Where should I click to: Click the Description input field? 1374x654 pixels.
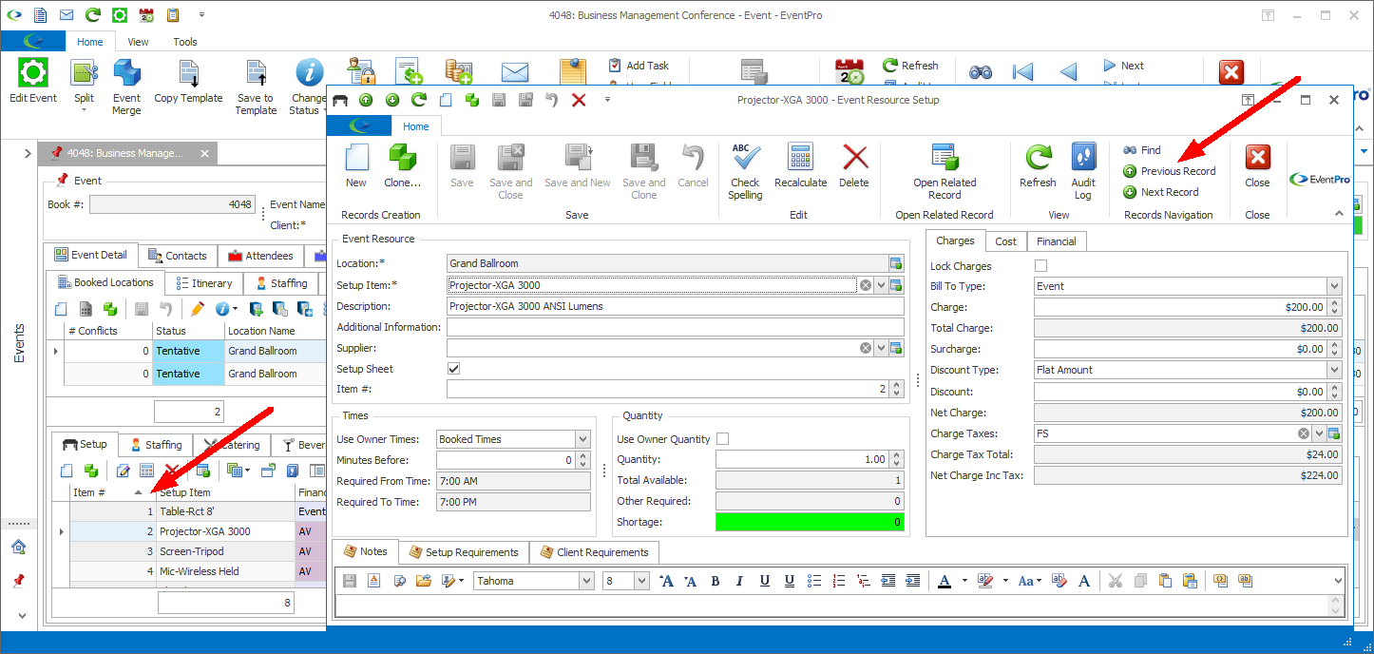[676, 306]
